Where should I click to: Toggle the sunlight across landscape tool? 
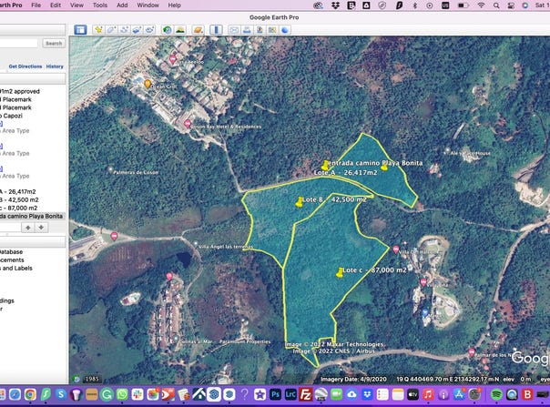point(180,30)
